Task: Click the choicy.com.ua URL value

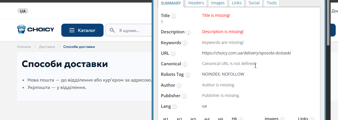Action: 246,53
